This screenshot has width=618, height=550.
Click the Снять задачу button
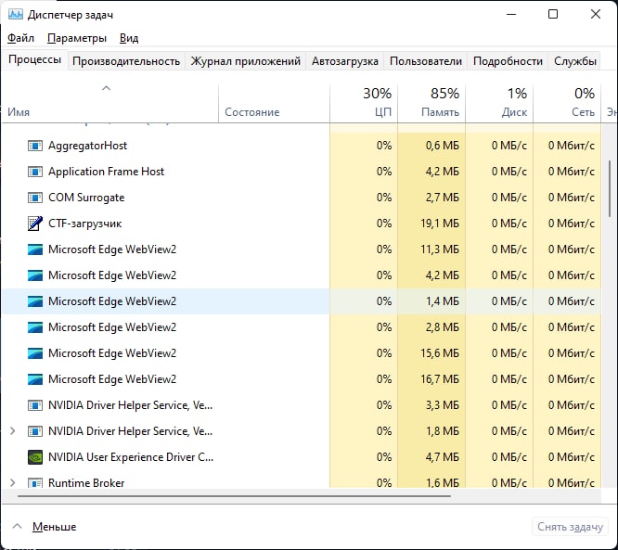570,527
